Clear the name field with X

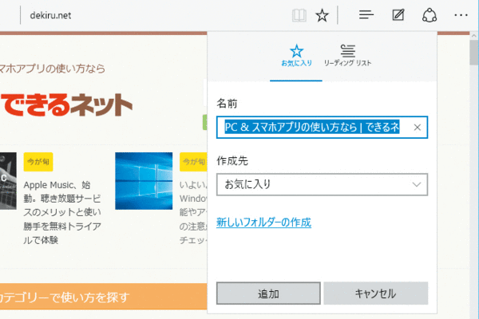coord(418,128)
